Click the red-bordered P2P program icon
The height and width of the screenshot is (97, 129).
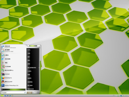(3, 67)
